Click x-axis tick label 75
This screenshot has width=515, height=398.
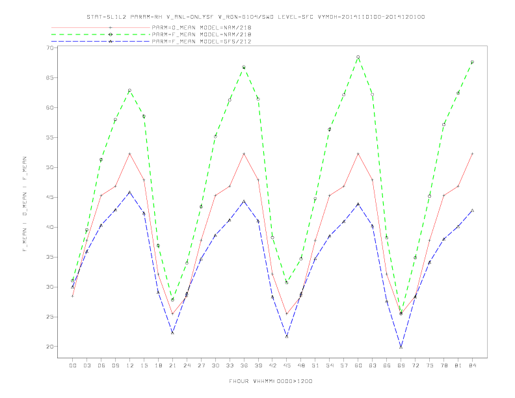(430, 365)
